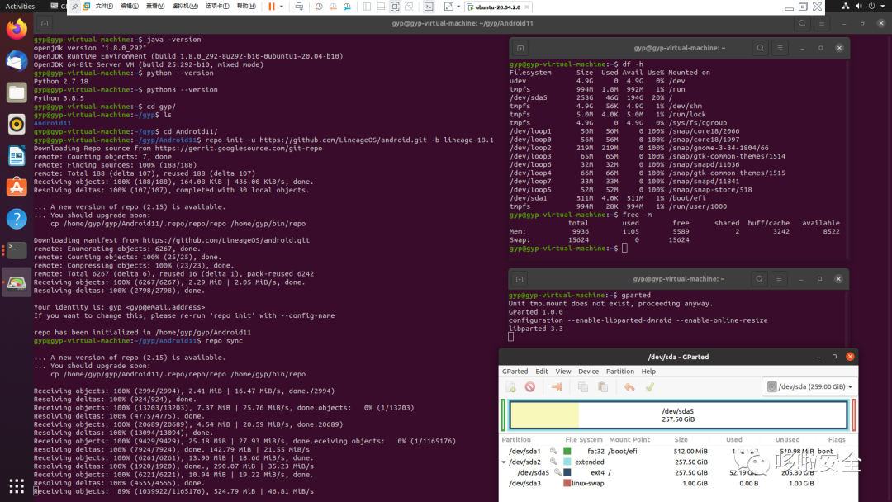Click the Paste icon in GParted toolbar
892x502 pixels.
tap(603, 387)
